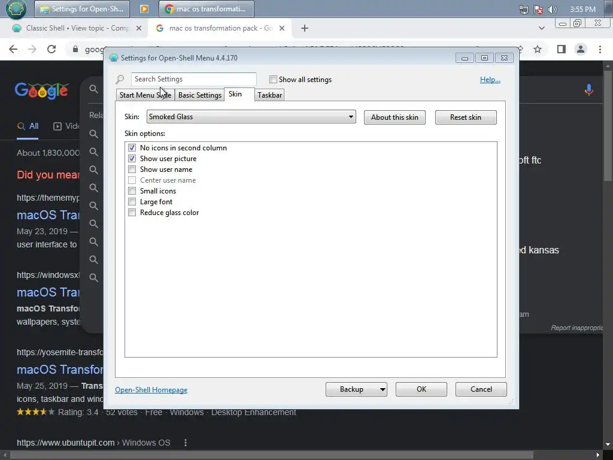Switch to the Taskbar tab
Image resolution: width=613 pixels, height=460 pixels.
click(270, 95)
